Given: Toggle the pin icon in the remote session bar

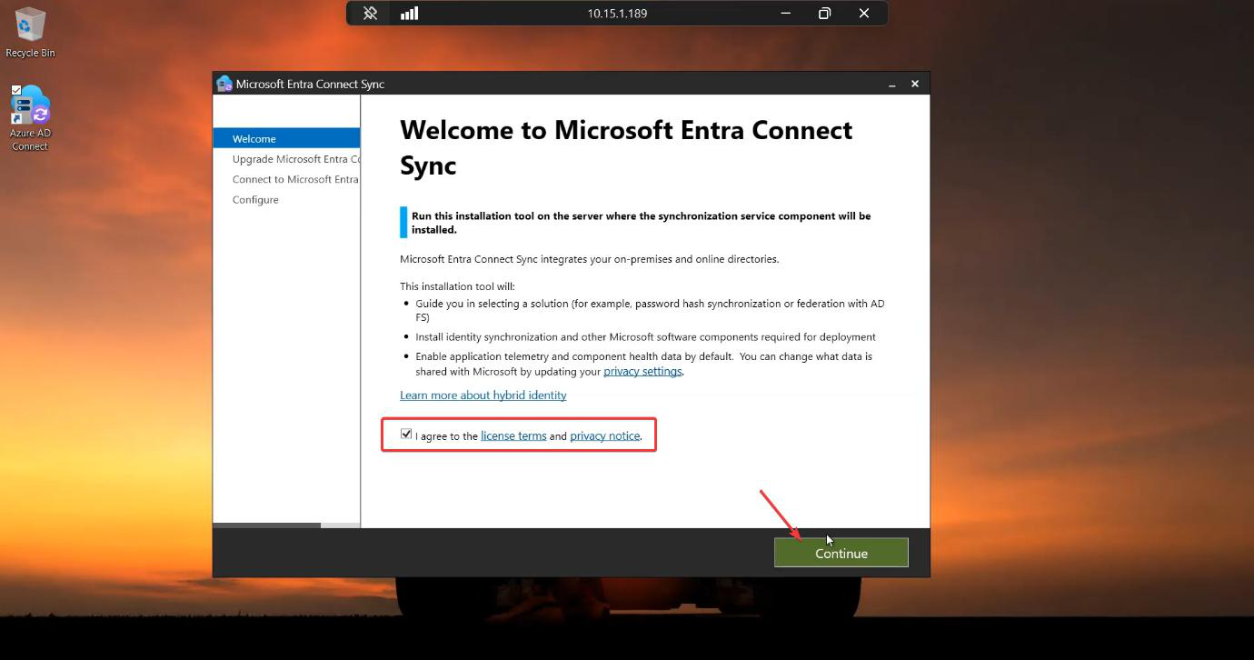Looking at the screenshot, I should click(370, 14).
